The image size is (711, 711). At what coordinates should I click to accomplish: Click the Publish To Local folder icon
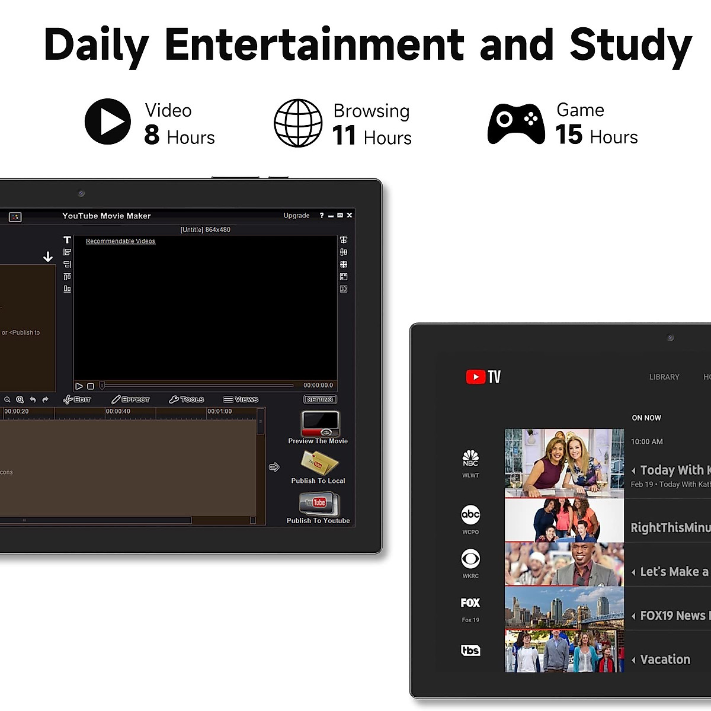319,463
